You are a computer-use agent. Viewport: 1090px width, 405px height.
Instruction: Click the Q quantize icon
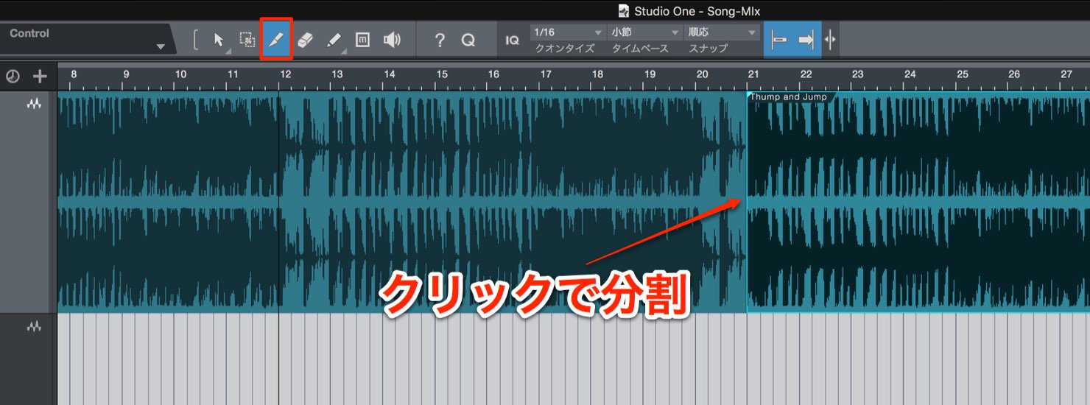click(x=468, y=40)
